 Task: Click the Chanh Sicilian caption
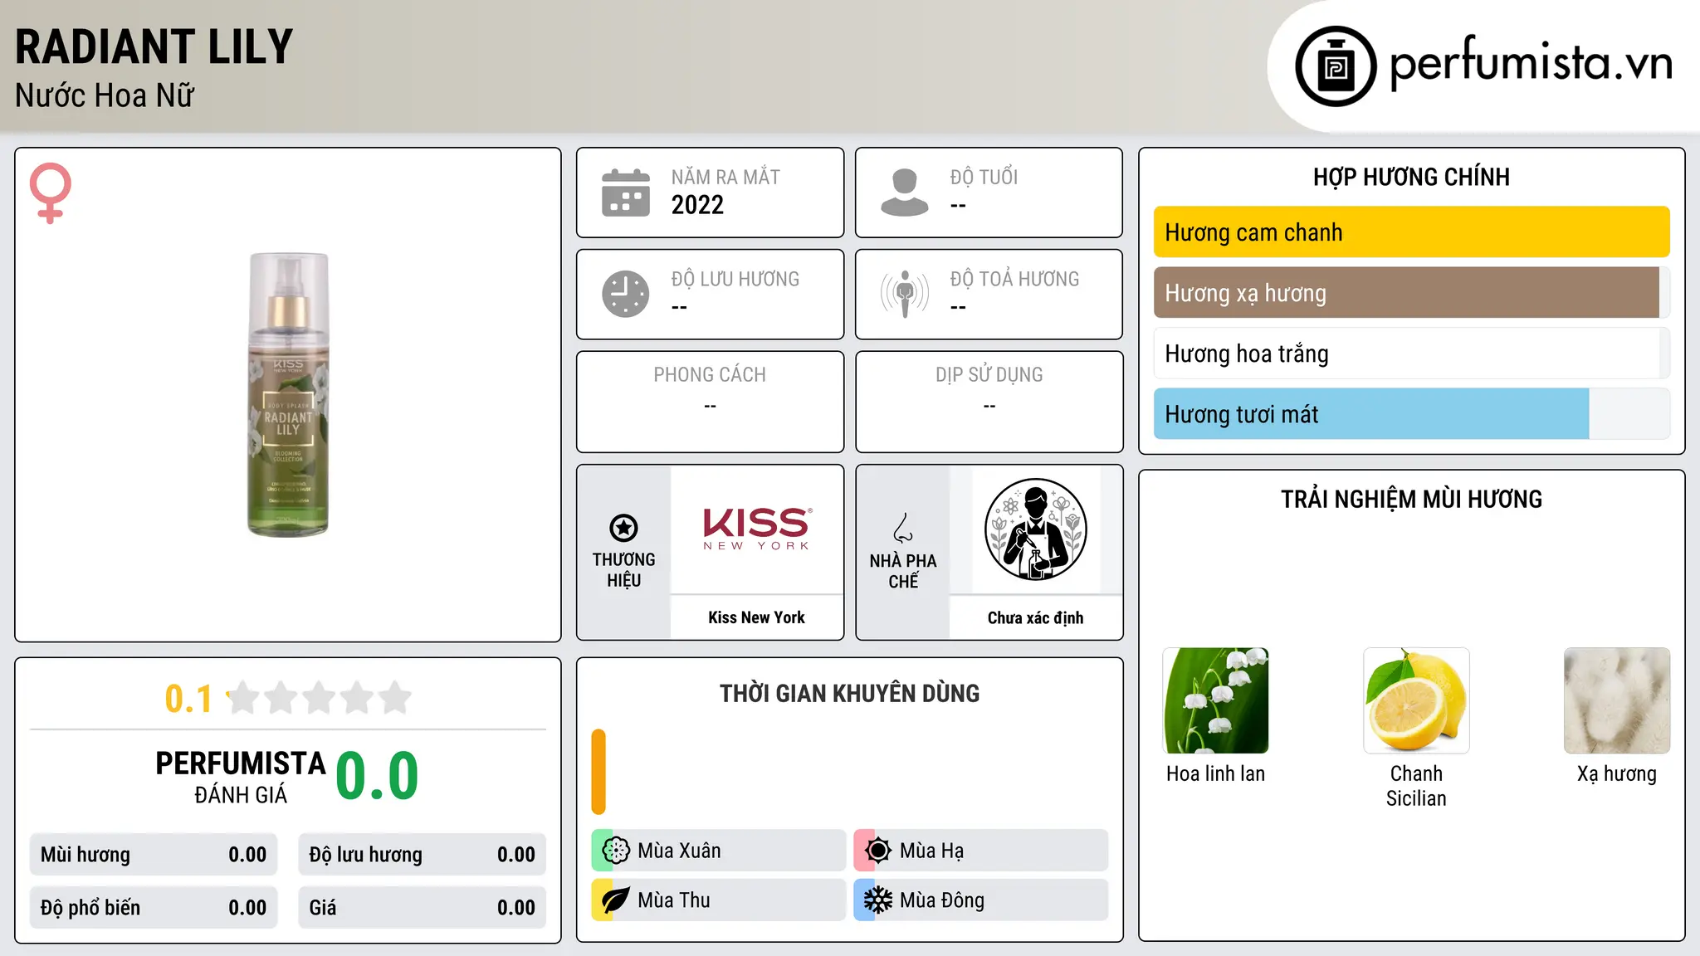1416,786
